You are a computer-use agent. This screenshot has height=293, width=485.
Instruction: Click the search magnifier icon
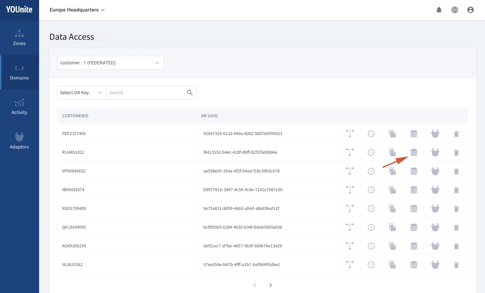point(190,93)
